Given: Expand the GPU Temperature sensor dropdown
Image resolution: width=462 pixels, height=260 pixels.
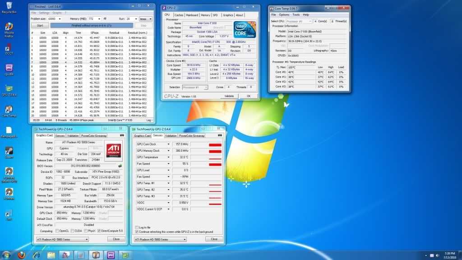Looking at the screenshot, I should [169, 157].
